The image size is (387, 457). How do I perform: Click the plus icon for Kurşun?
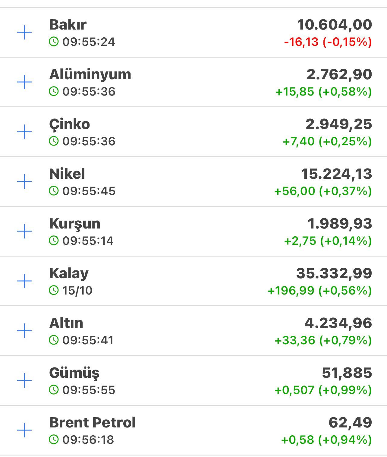coord(24,232)
